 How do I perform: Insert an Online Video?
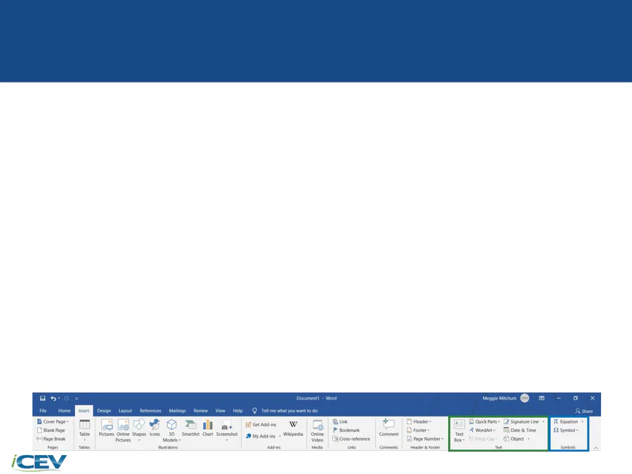coord(317,429)
